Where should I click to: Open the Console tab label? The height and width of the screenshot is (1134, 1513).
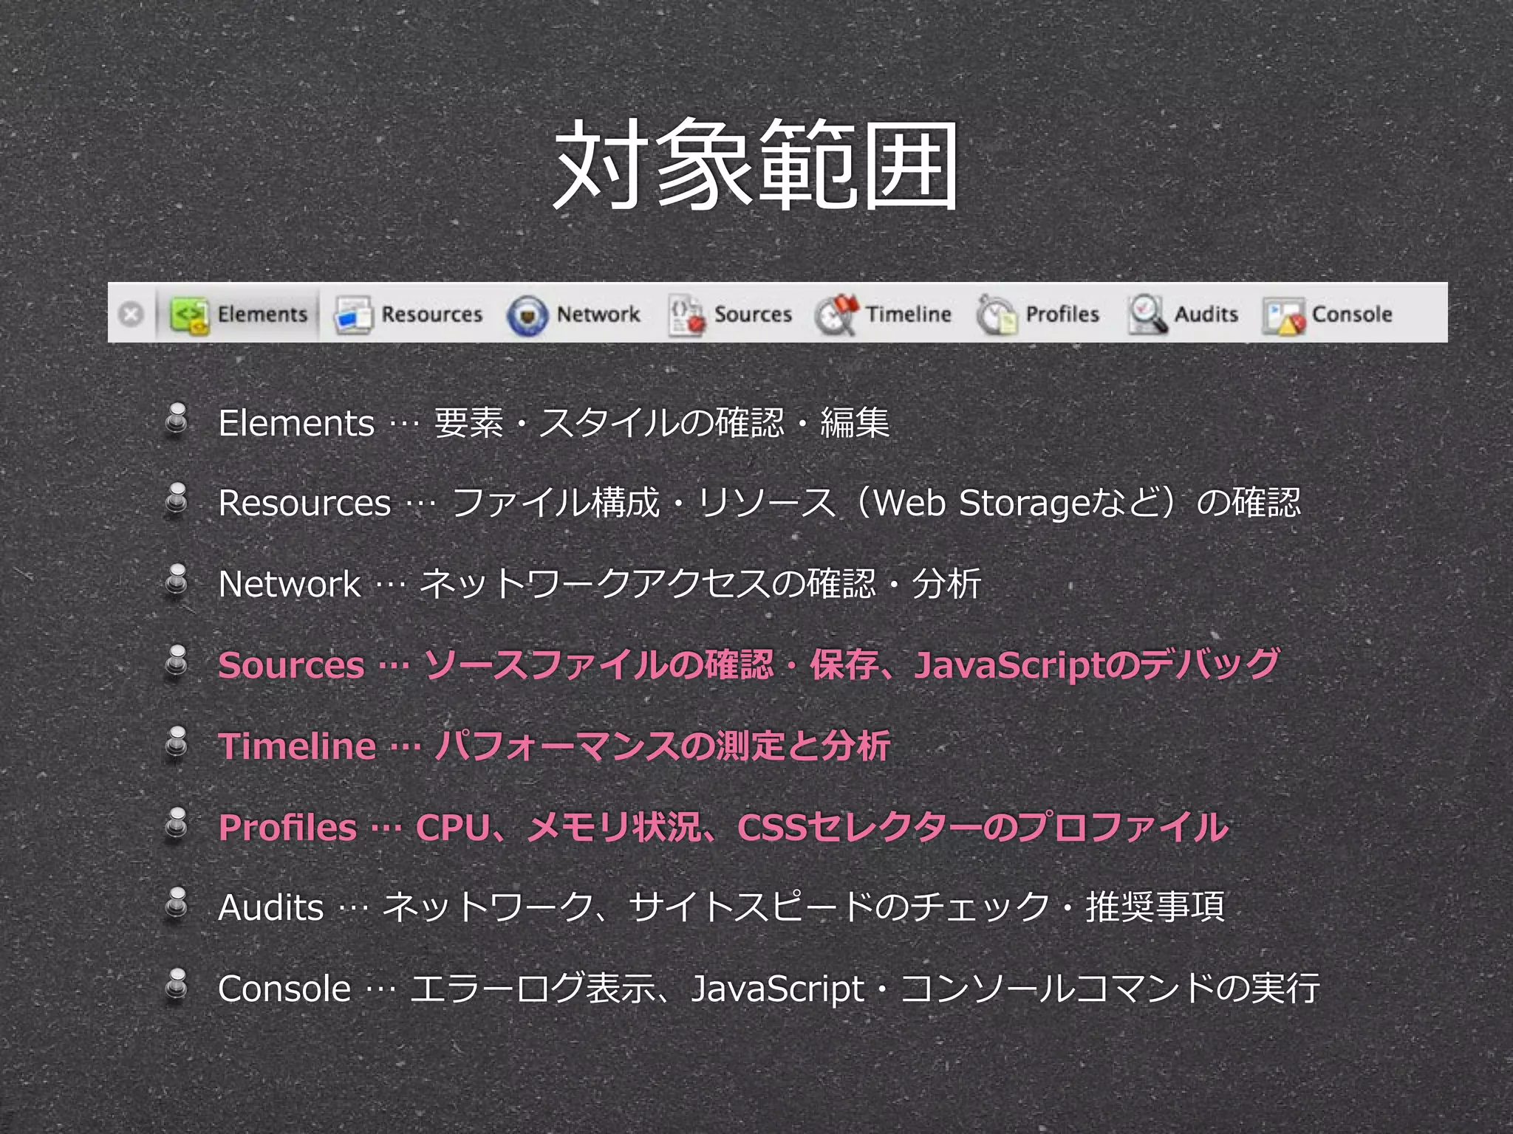coord(1352,315)
